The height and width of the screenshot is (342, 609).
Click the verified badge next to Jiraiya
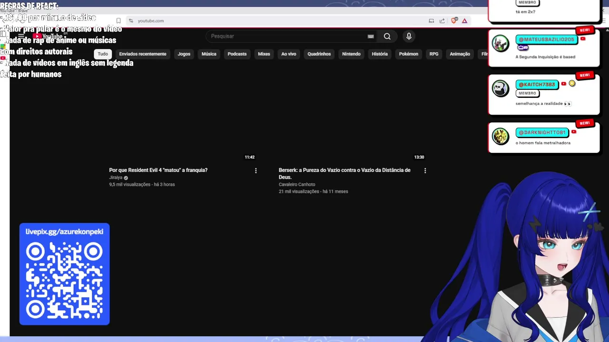pos(126,178)
